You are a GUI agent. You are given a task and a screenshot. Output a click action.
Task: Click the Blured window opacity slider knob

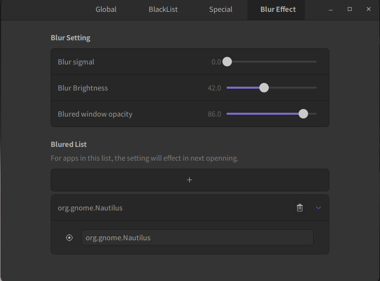click(x=303, y=114)
